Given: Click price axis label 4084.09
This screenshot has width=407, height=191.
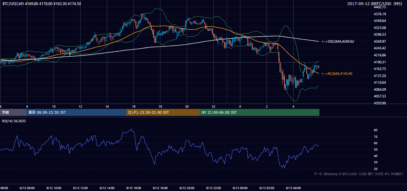Looking at the screenshot, I should [380, 89].
